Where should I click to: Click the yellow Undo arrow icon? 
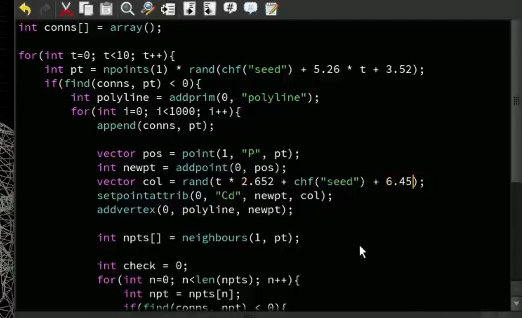(25, 9)
